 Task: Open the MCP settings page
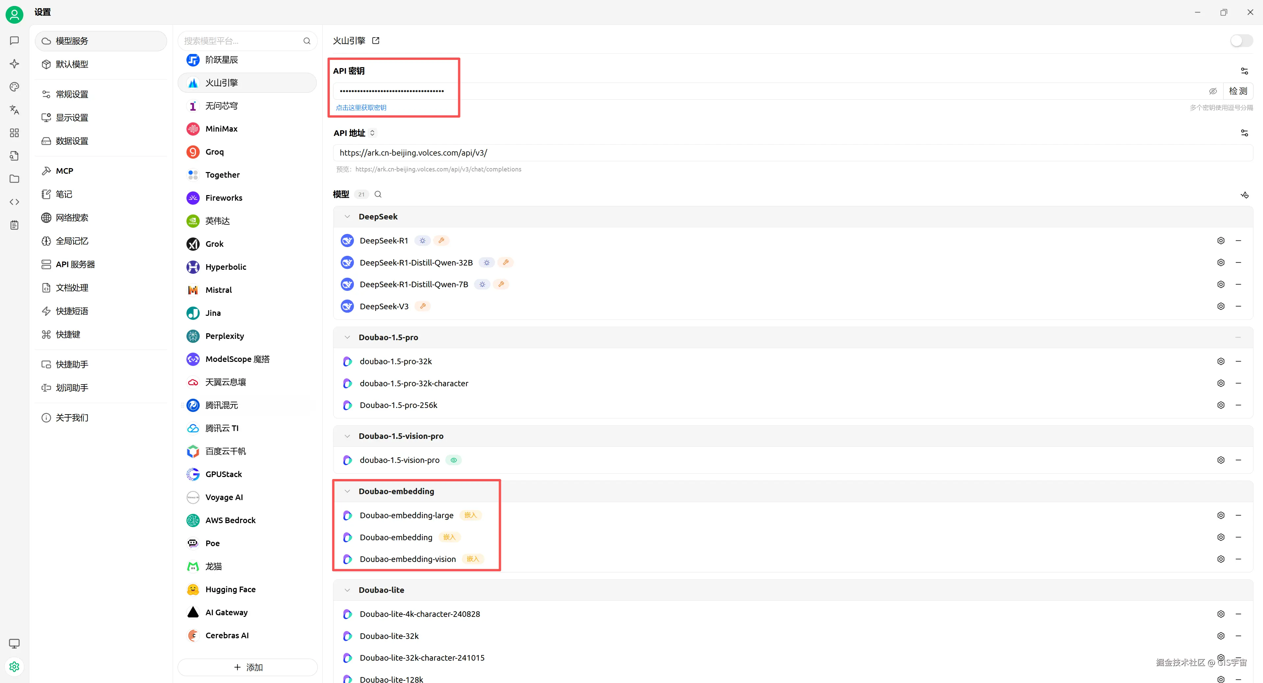(64, 171)
